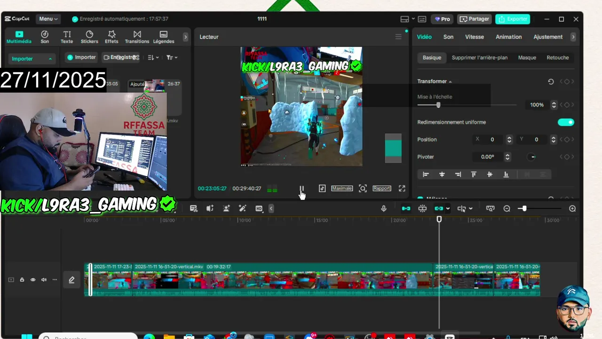This screenshot has width=602, height=339.
Task: Click the Partager share button
Action: click(x=475, y=19)
